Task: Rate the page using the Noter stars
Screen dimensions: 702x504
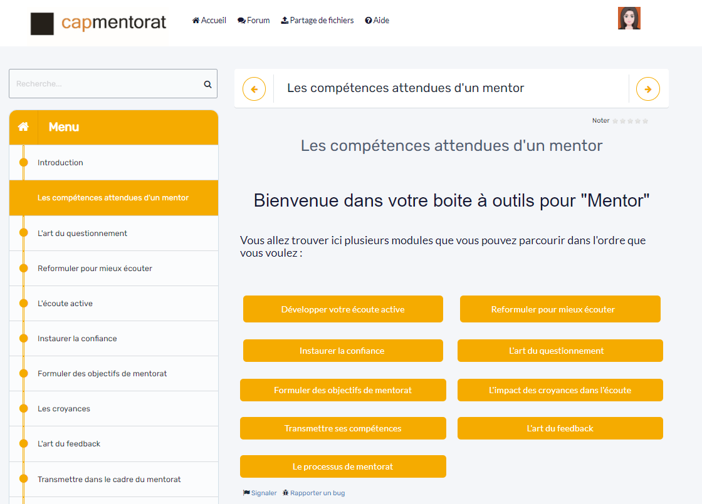Action: coord(630,121)
